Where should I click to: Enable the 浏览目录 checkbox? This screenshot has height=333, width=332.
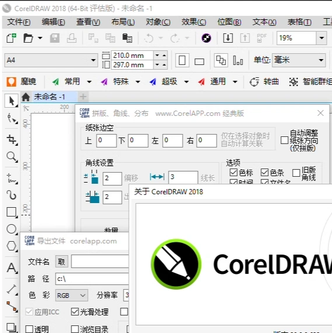(x=74, y=329)
